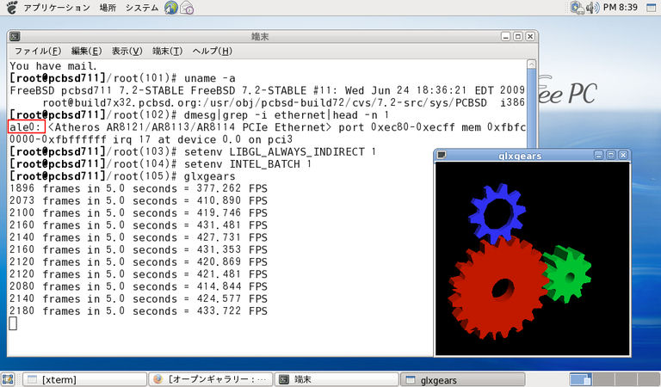
Task: Click the volume speaker tray icon
Action: tap(592, 8)
